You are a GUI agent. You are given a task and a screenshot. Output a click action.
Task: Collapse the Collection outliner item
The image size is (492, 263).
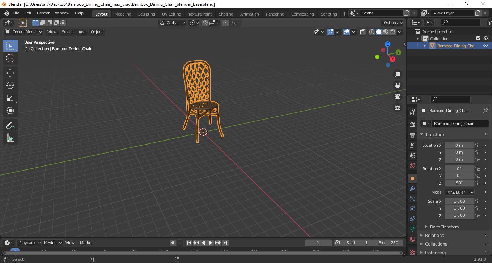coord(418,38)
